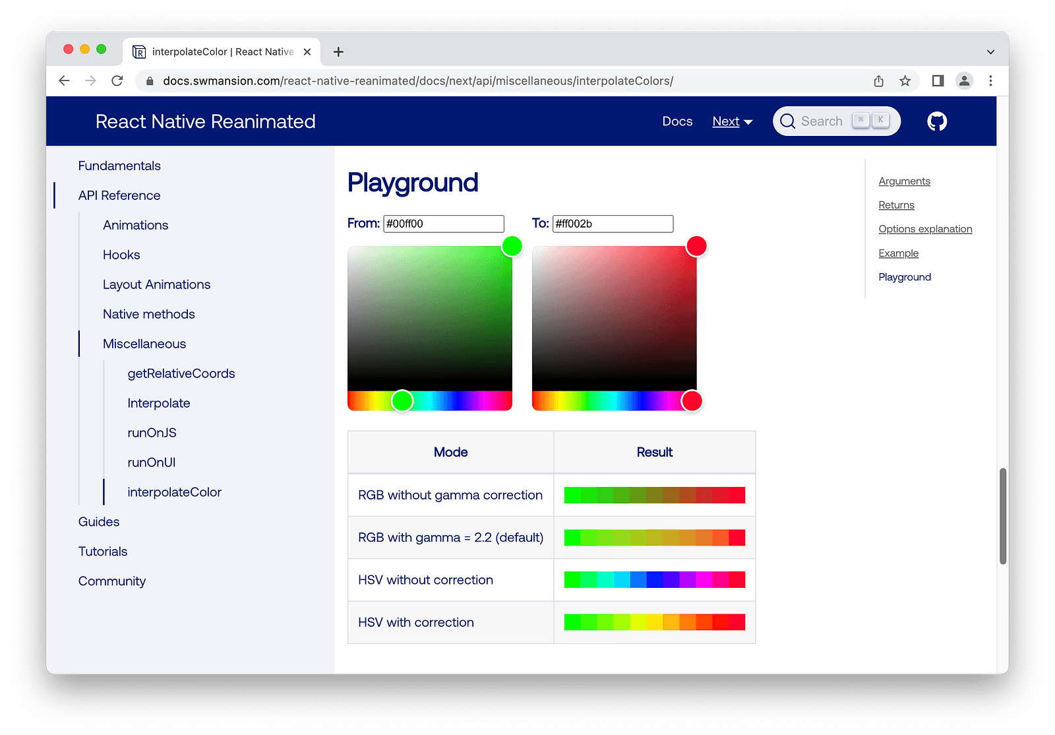The image size is (1055, 735).
Task: Open the tab list chevron
Action: tap(990, 51)
